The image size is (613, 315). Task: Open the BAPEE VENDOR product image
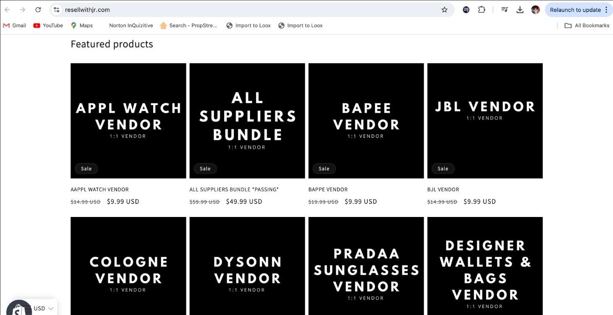366,121
